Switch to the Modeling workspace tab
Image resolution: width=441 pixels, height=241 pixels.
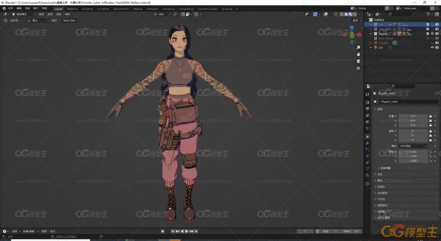[72, 9]
